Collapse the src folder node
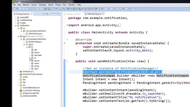Viewport: 190px width, 107px height. [18, 28]
